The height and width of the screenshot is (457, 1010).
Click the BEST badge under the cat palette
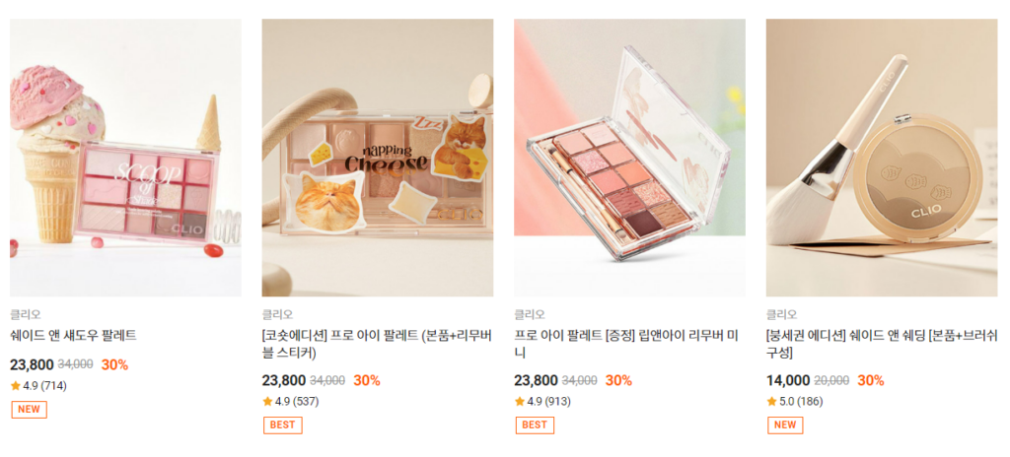(283, 424)
